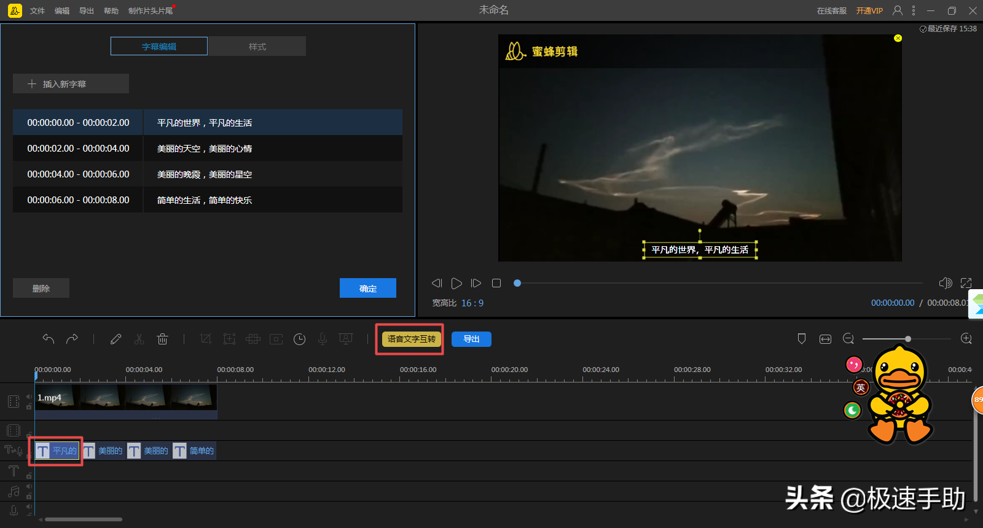Screen dimensions: 983x528
Task: Mute the 1.mp4 video track
Action: (x=29, y=397)
